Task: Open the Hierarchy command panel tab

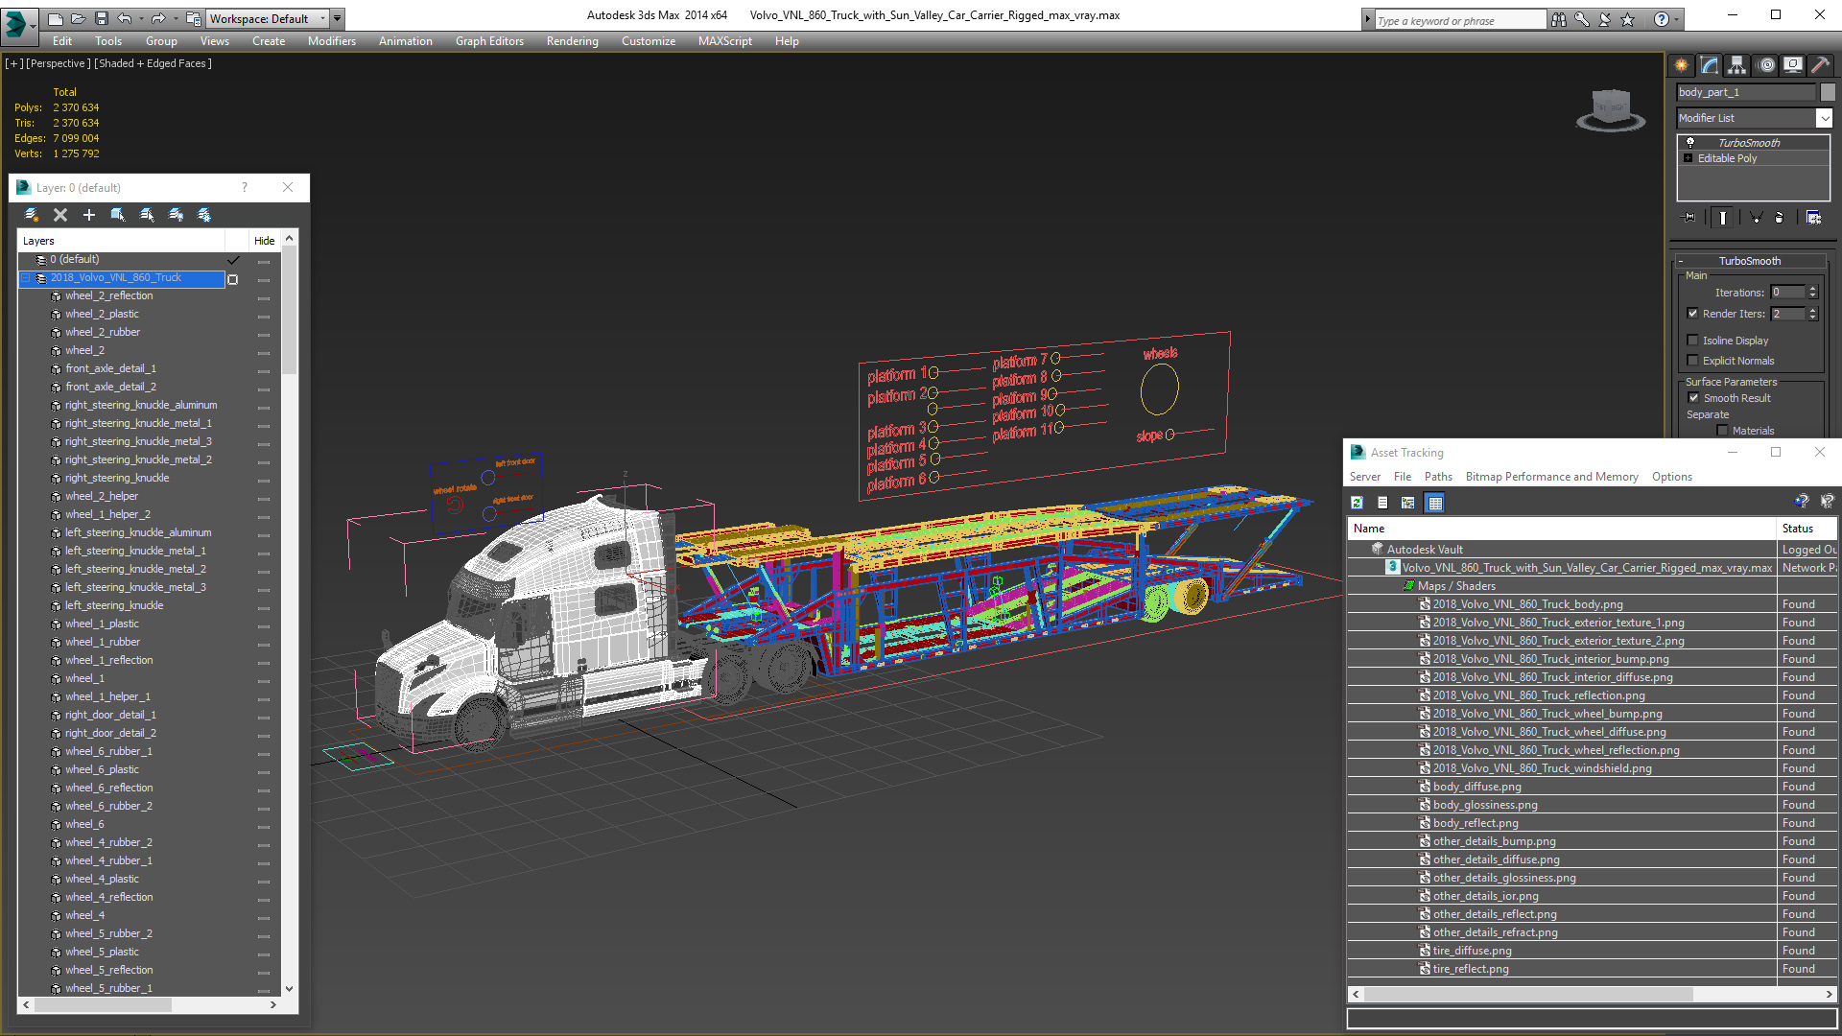Action: [x=1737, y=65]
